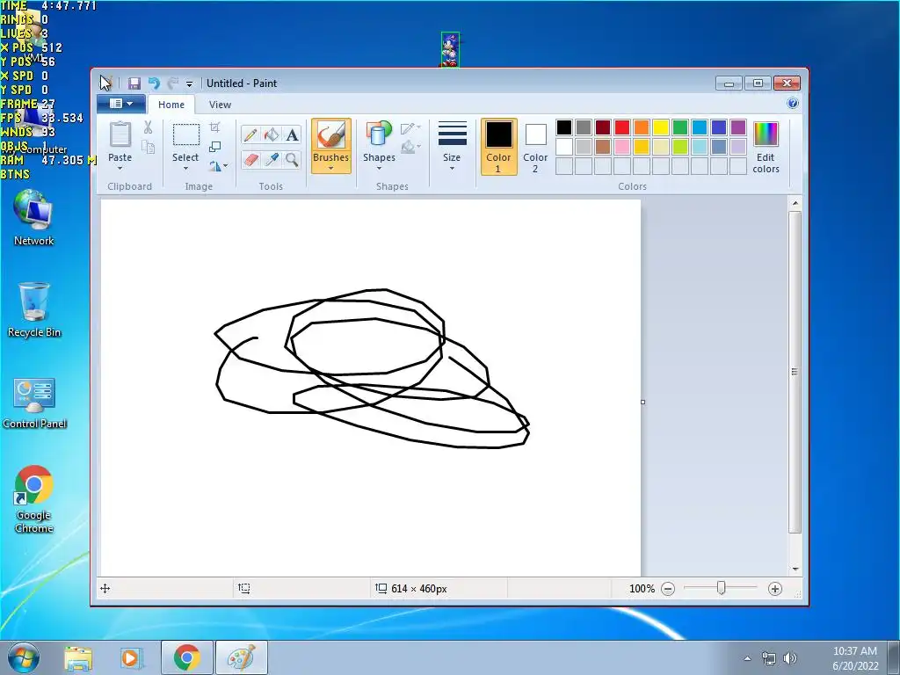This screenshot has height=675, width=900.
Task: Switch to Chrome in the taskbar
Action: (x=186, y=657)
